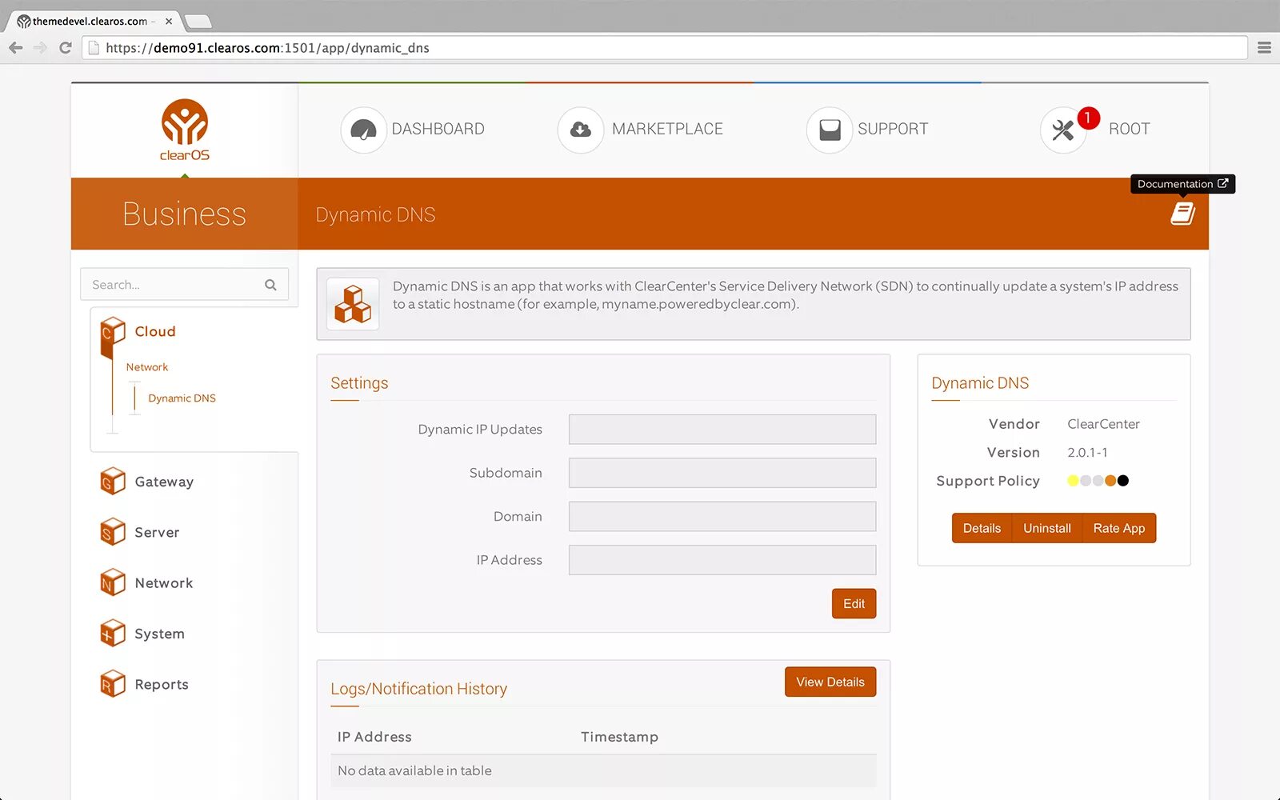The height and width of the screenshot is (800, 1280).
Task: Focus the Search input field
Action: point(184,285)
